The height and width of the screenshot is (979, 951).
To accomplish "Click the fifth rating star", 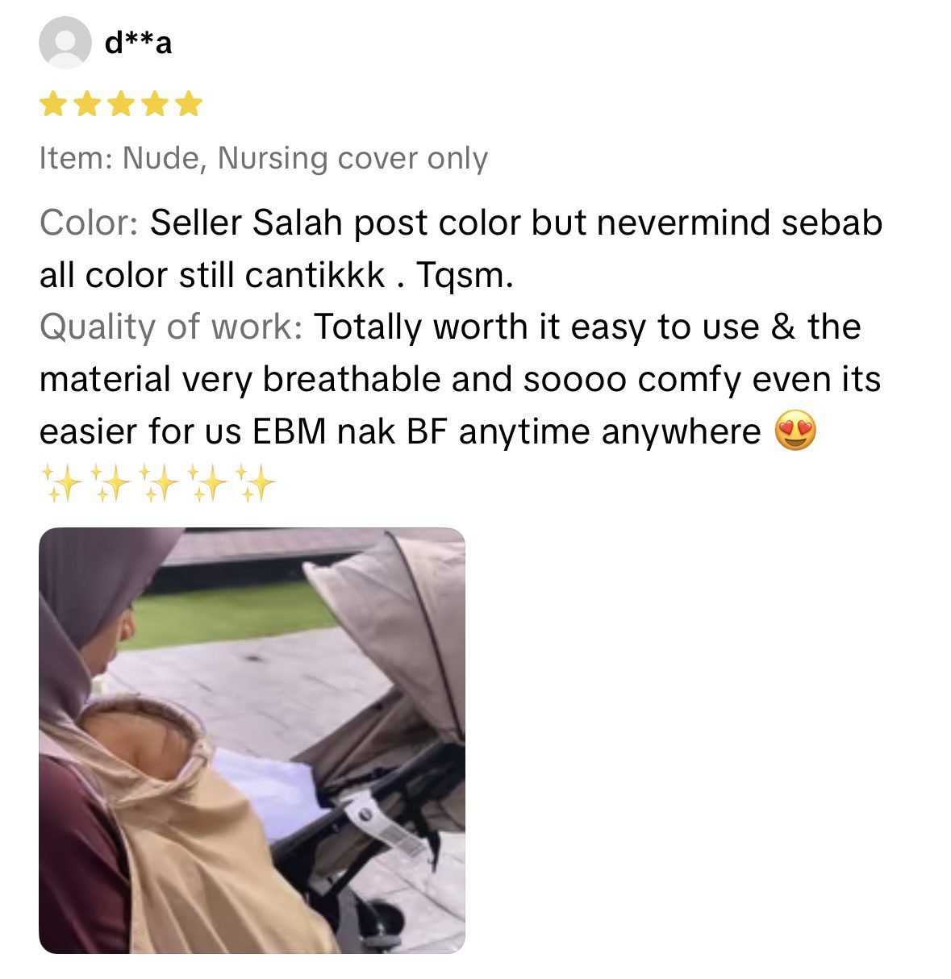I will point(189,104).
